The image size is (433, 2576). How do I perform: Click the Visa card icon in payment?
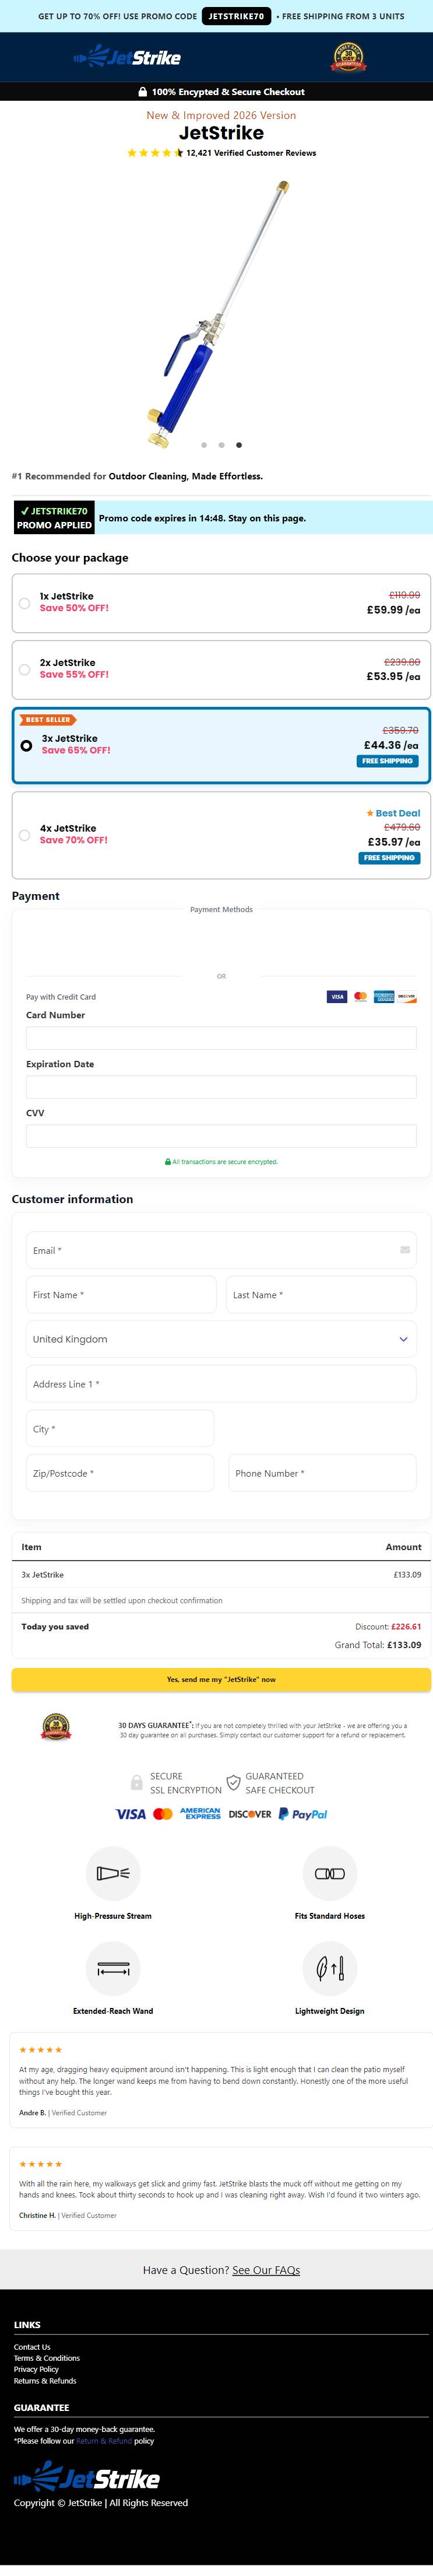tap(337, 997)
